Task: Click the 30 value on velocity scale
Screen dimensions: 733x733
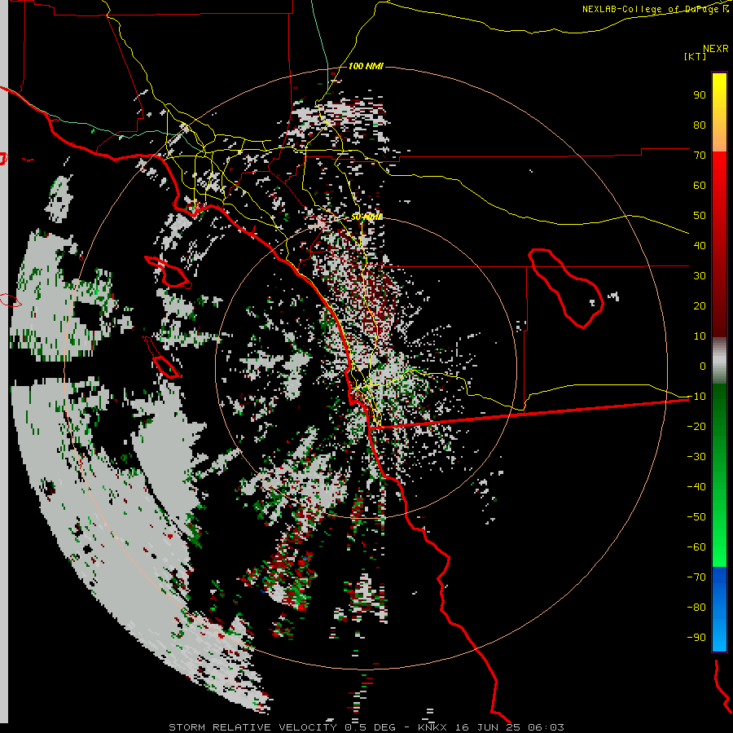Action: [700, 276]
